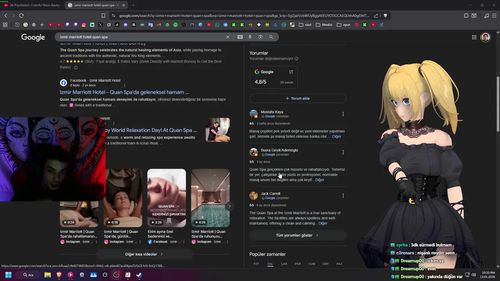Open the taskbar Ara search box
The image size is (500, 281).
click(28, 275)
